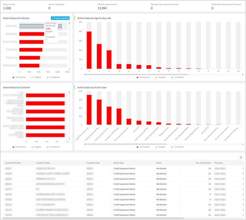Viewport: 246px width, 220px height.
Task: Click the scroll-down arrow in the Customer chart
Action: pos(69,139)
